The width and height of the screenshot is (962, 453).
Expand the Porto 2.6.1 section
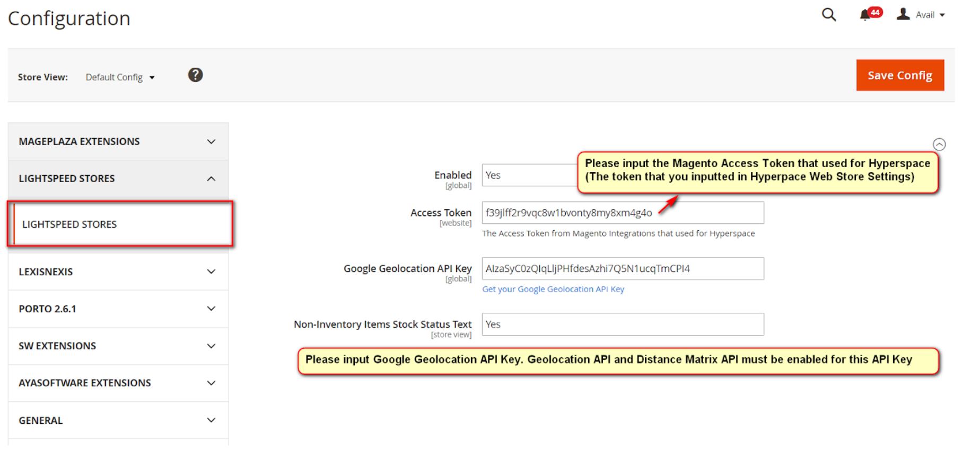coord(118,309)
